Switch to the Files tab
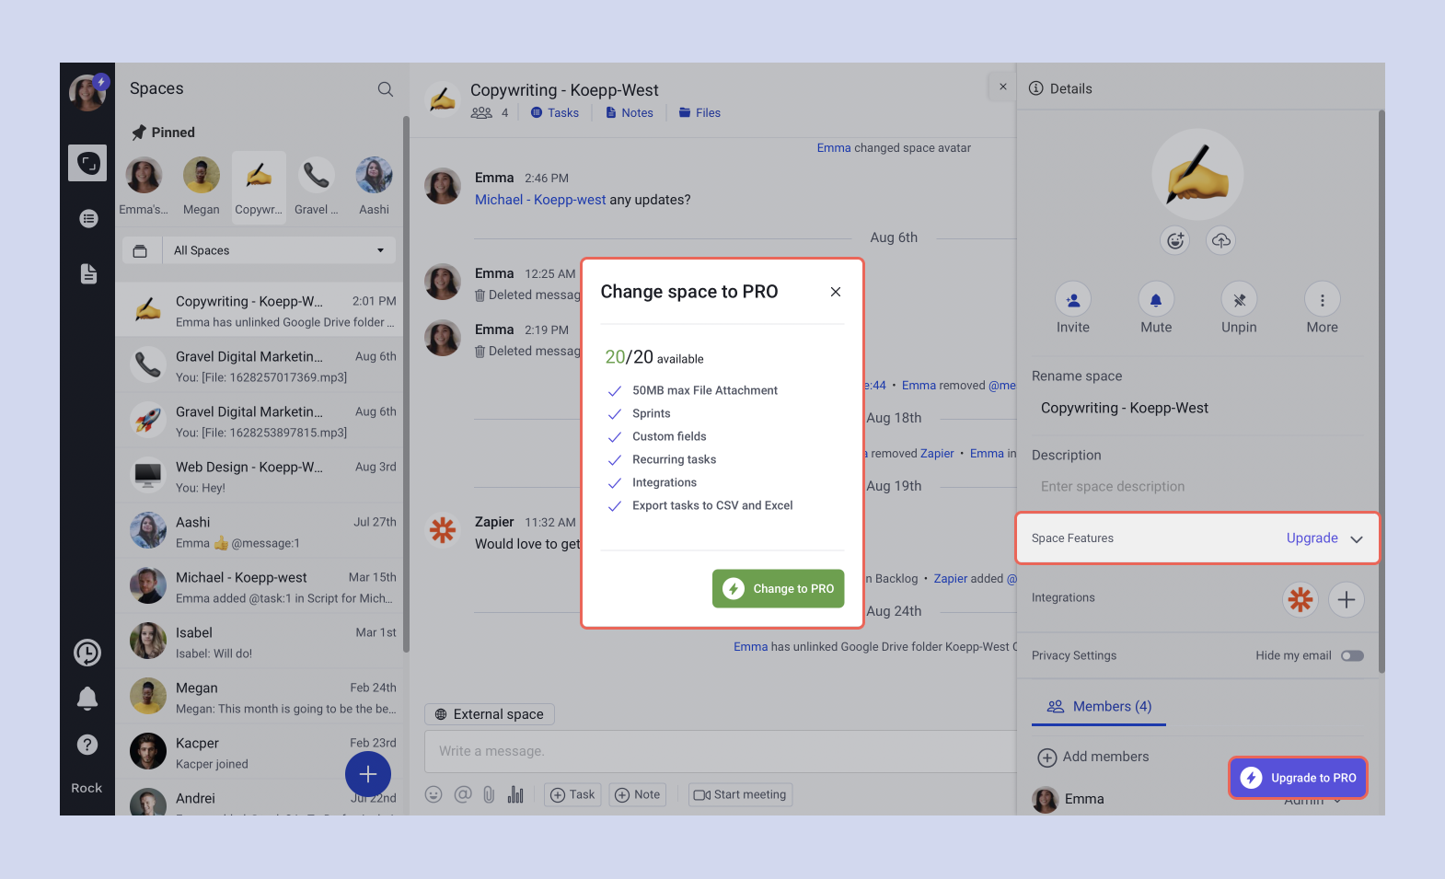1445x879 pixels. coord(699,113)
